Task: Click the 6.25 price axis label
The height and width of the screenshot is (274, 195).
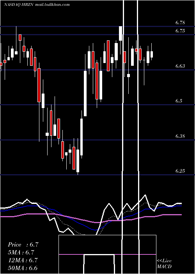Action: pos(180,171)
